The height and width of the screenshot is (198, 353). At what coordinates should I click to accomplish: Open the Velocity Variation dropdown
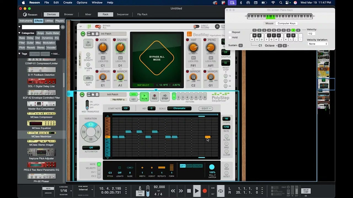[x=318, y=44]
